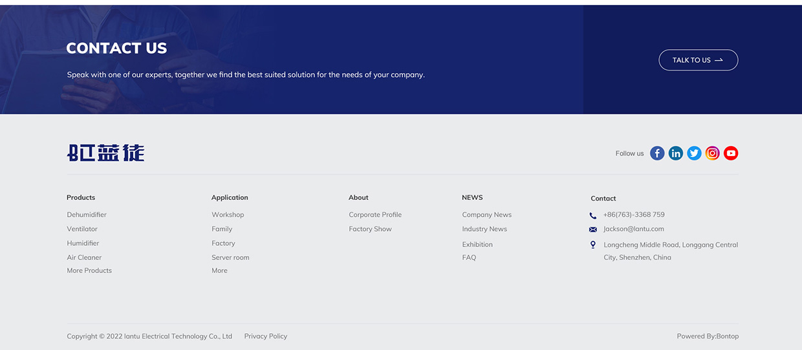802x350 pixels.
Task: Click the Powered By Bontop link
Action: 708,336
